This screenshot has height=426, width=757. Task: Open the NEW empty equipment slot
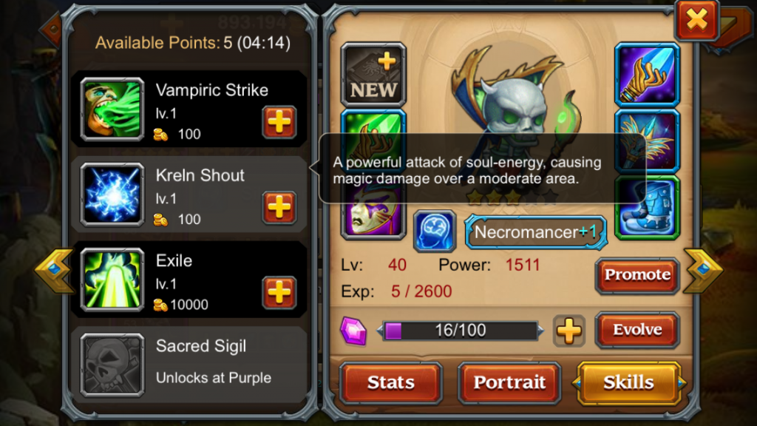[x=373, y=75]
